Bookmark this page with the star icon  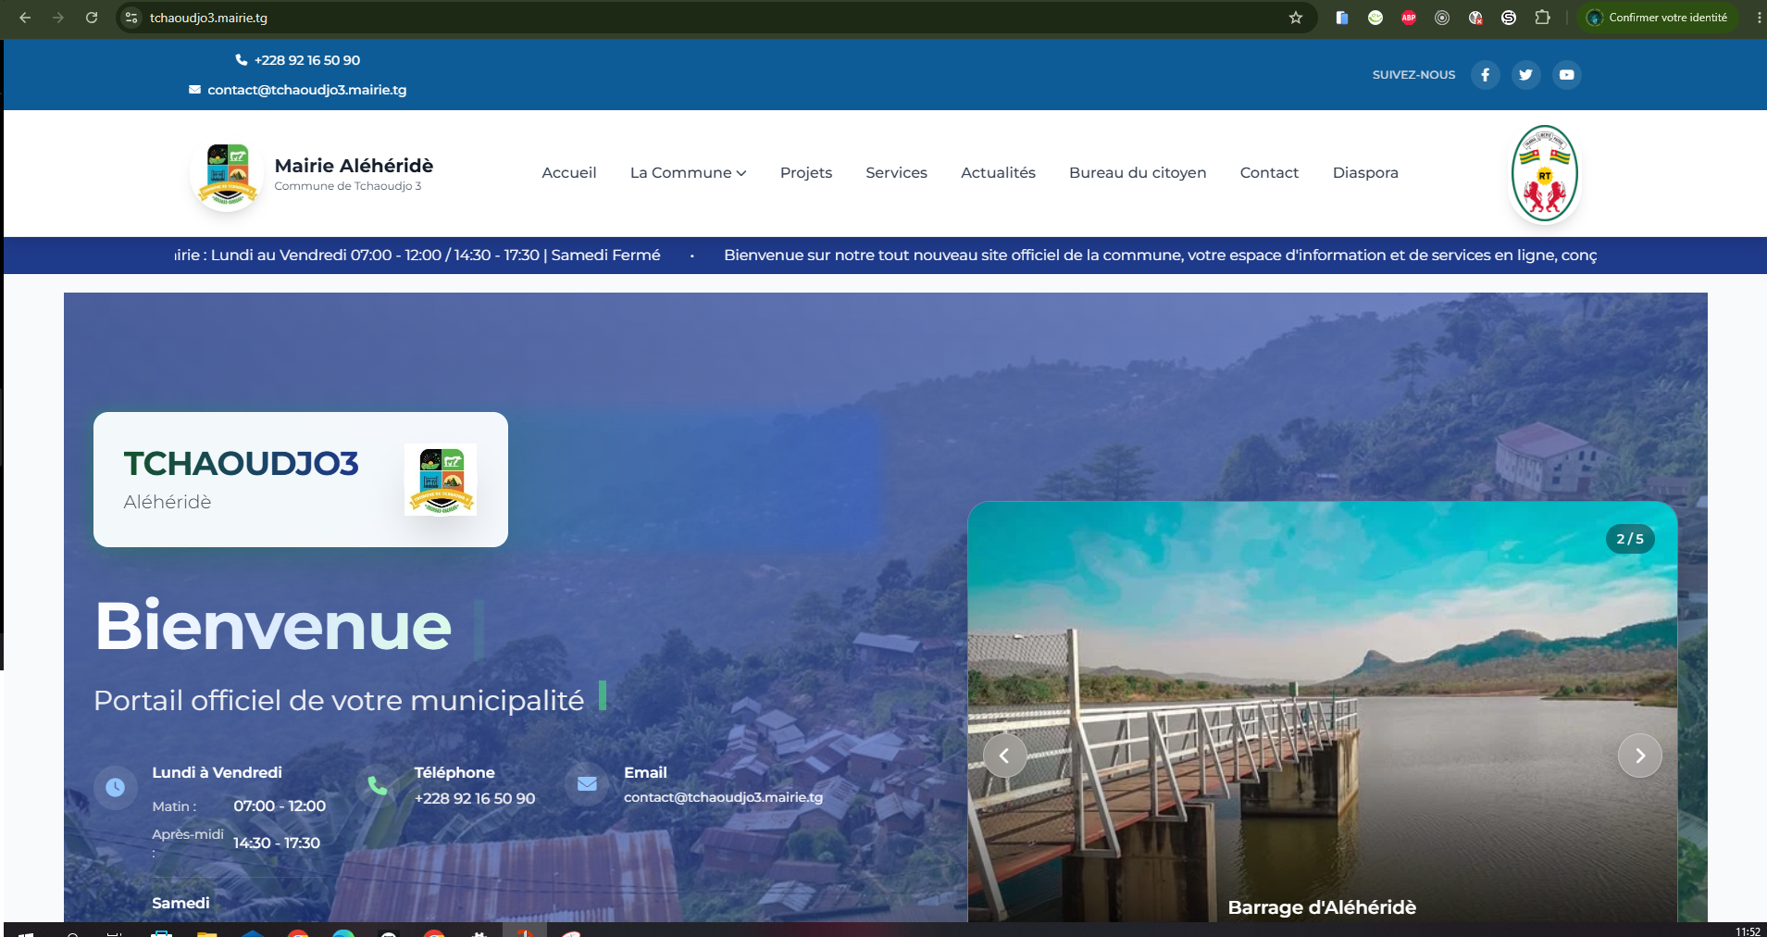1295,18
